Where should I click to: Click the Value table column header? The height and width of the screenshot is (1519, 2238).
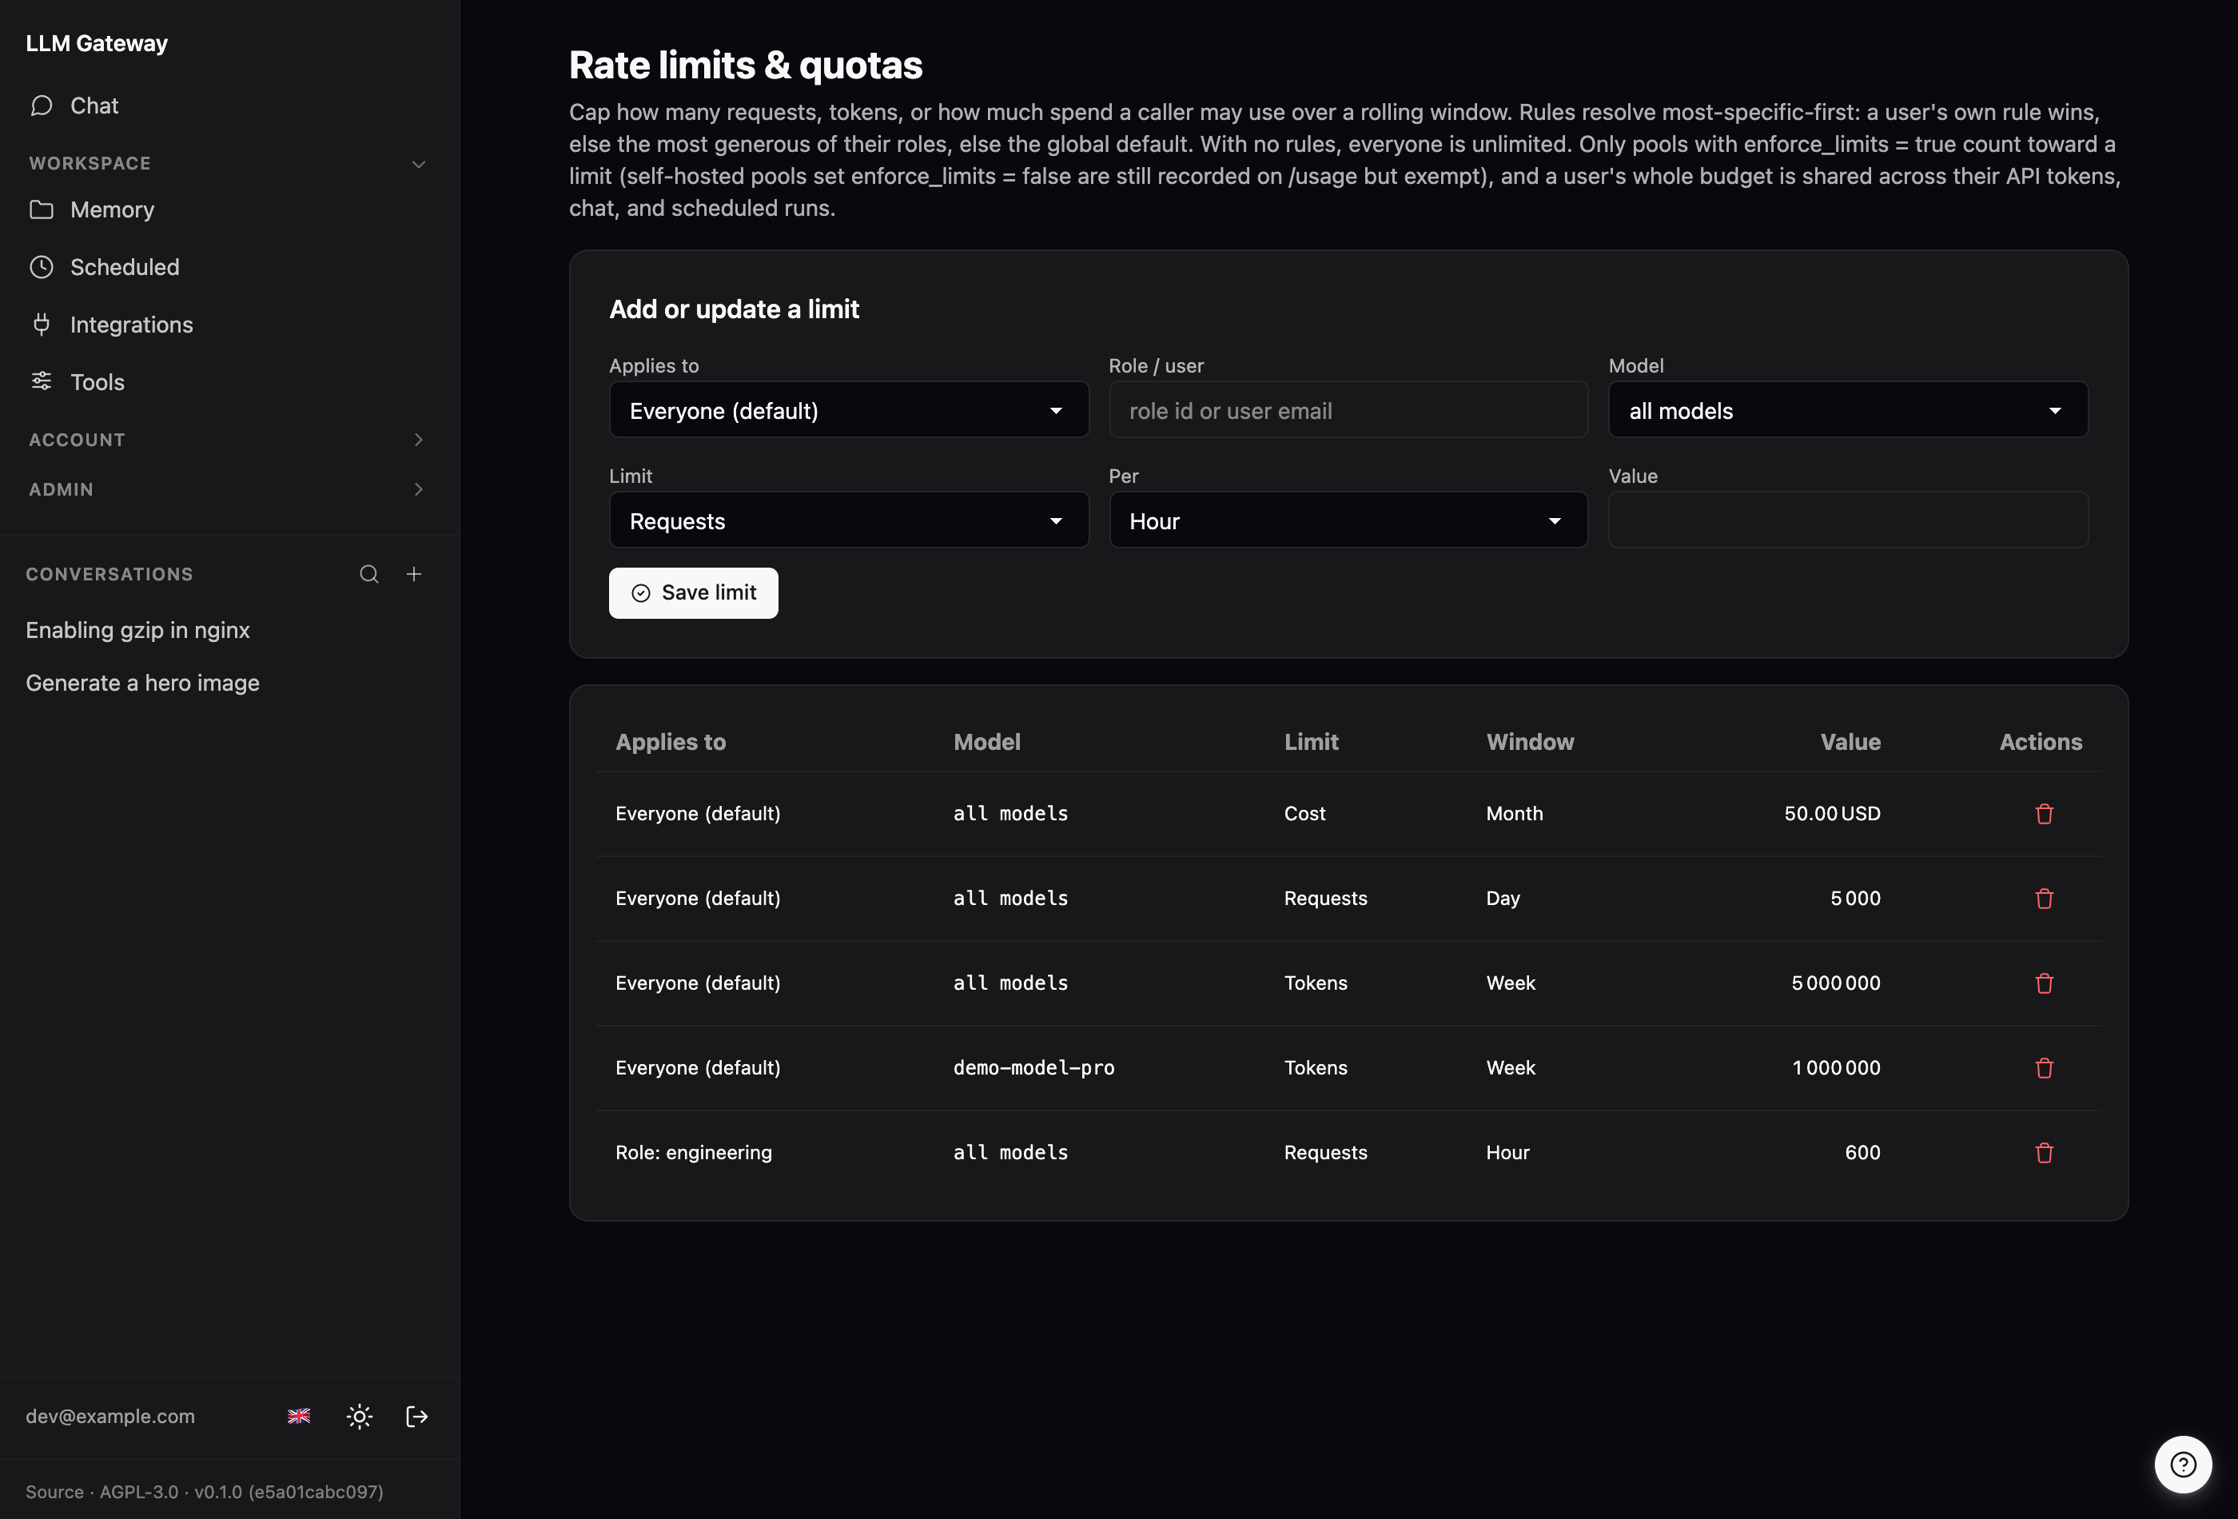click(x=1850, y=742)
